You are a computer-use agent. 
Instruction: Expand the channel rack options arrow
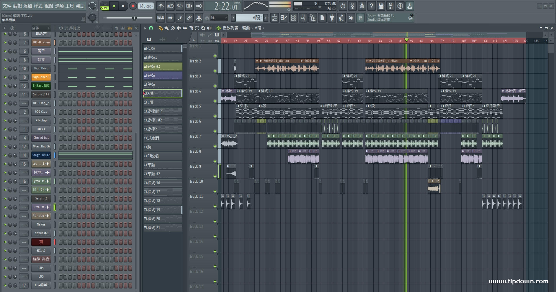(x=5, y=28)
